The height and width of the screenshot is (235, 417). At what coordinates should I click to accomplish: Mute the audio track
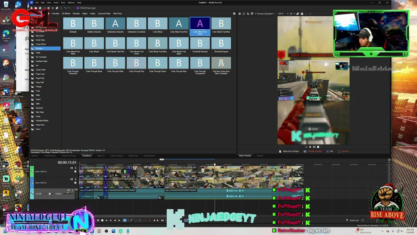[68, 190]
